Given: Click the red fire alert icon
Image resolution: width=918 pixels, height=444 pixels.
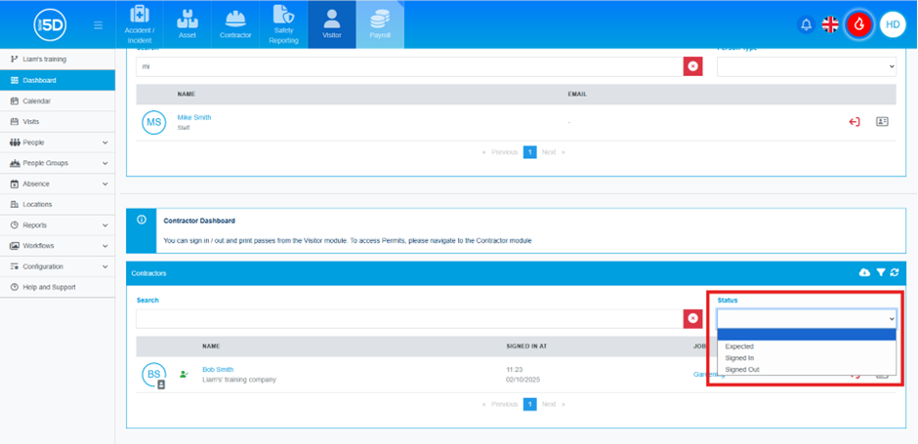Looking at the screenshot, I should (859, 25).
